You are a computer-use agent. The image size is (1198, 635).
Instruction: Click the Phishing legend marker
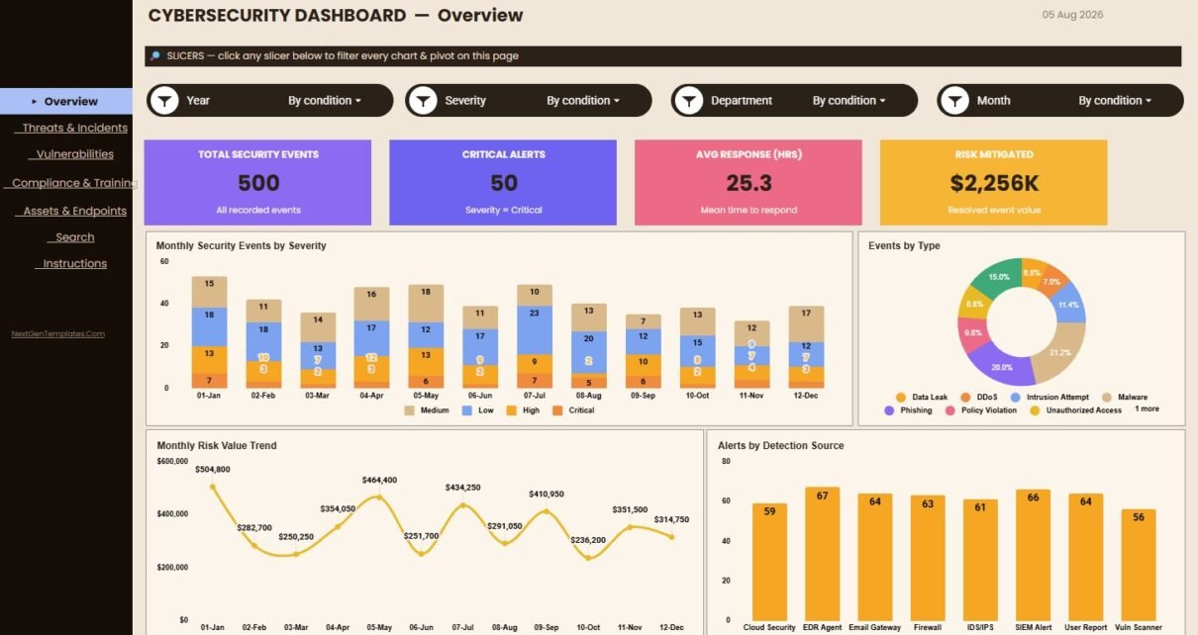tap(890, 409)
